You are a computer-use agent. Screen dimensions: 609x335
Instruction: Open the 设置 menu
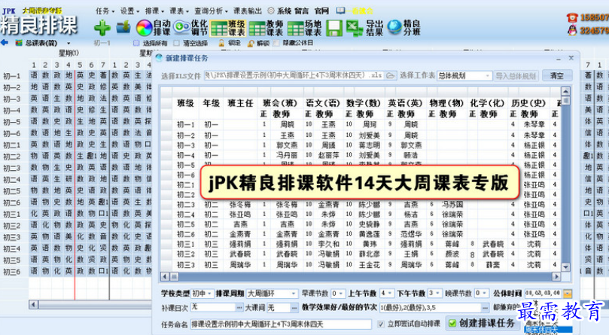(129, 11)
